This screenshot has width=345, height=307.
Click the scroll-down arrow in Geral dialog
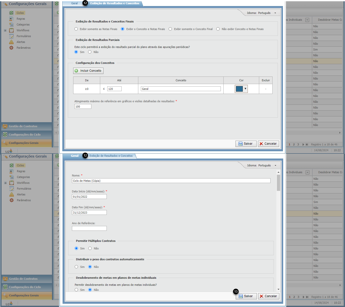(x=278, y=289)
